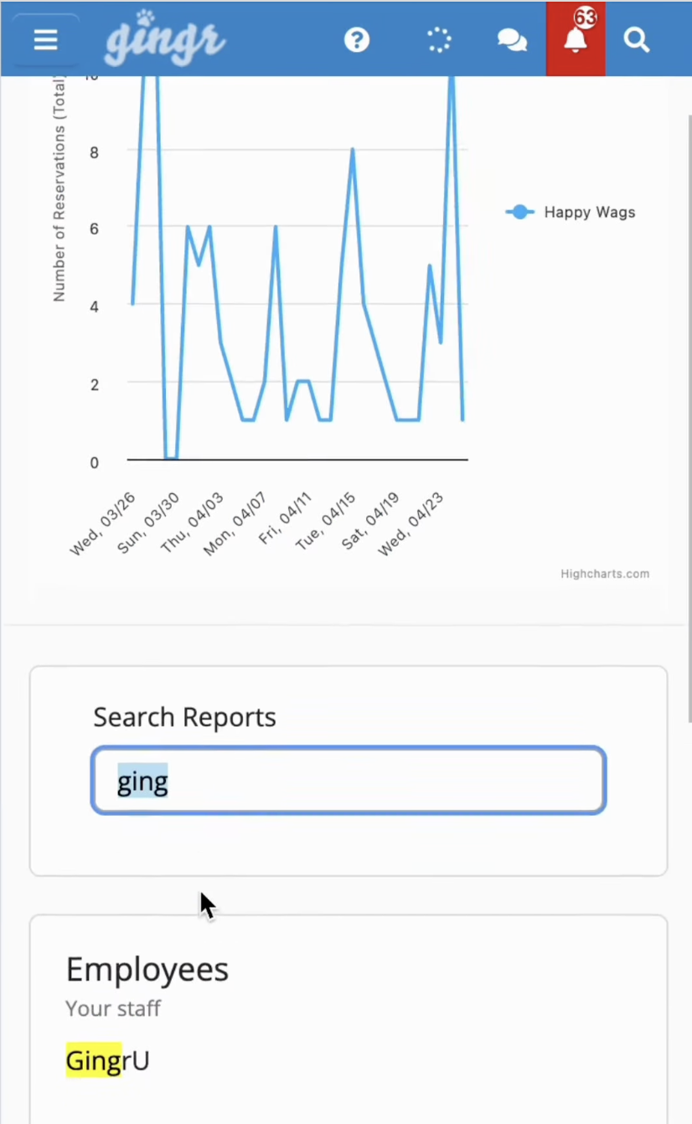
Task: Open the notifications bell icon
Action: click(x=575, y=42)
